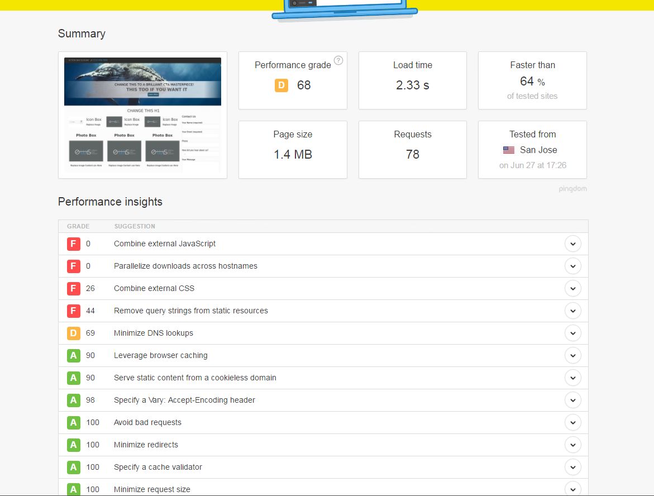Click the GRADE column header
The width and height of the screenshot is (654, 496).
click(x=78, y=226)
